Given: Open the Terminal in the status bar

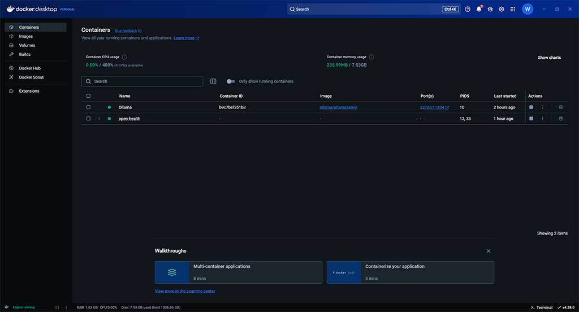Looking at the screenshot, I should [542, 307].
